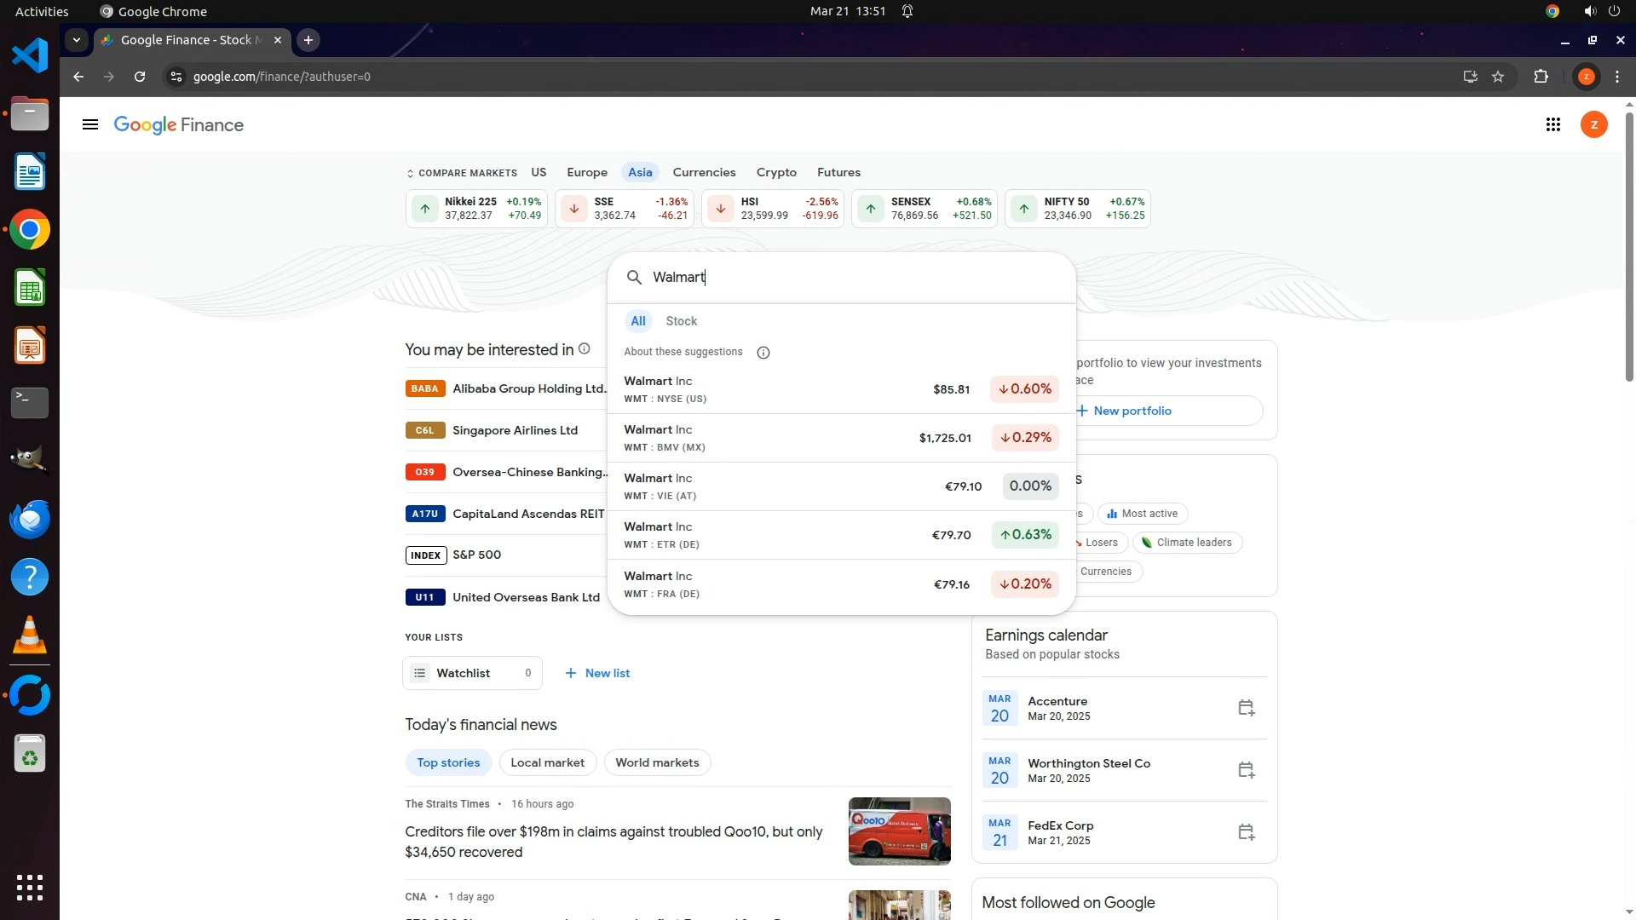Switch to the Crypto market tab
1636x920 pixels.
coord(776,172)
